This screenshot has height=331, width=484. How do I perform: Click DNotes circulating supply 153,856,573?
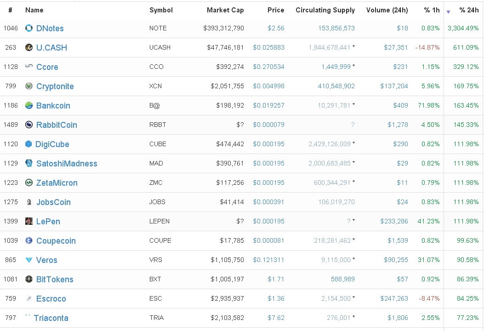336,28
